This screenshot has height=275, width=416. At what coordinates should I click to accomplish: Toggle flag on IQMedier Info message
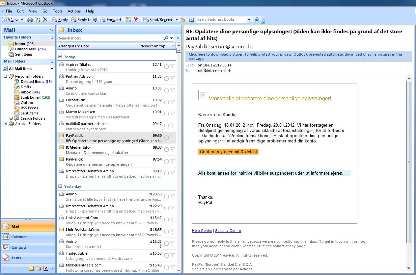click(x=173, y=150)
